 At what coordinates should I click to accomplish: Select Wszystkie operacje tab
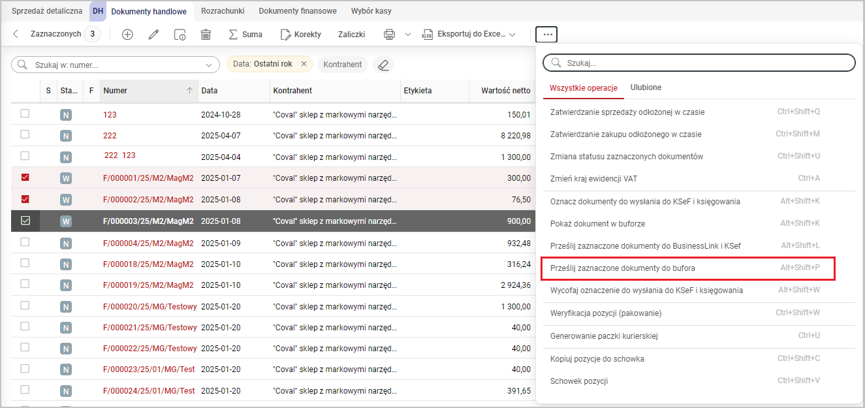tap(584, 87)
